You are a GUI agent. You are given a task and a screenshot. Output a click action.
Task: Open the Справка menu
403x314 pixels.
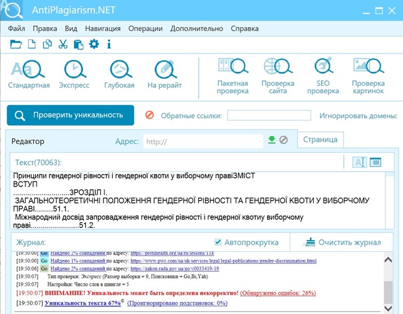point(244,28)
